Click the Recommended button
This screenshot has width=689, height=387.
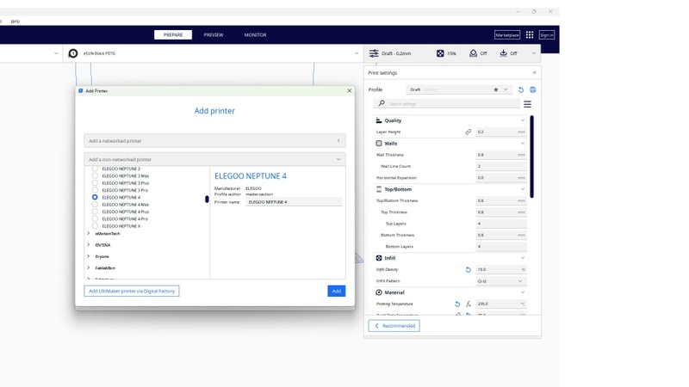[x=394, y=326]
